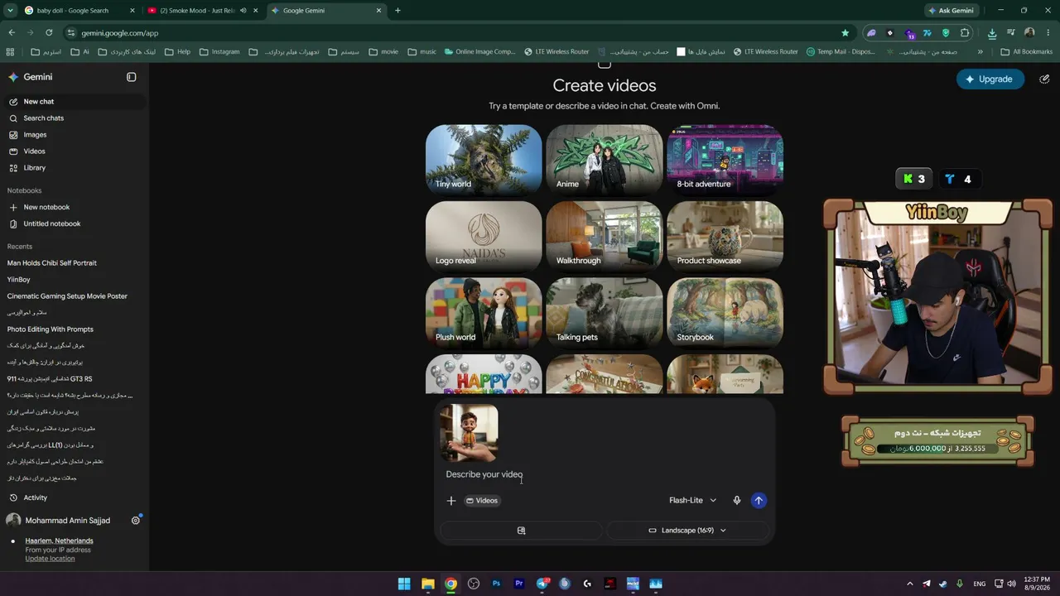Open the Instagram bookmarks folder
The width and height of the screenshot is (1060, 596).
(219, 51)
